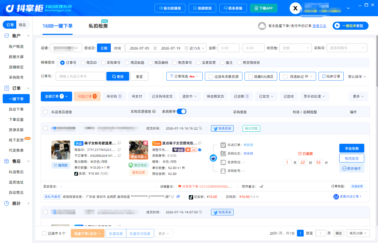The image size is (378, 243).
Task: Copy the 商品ID value
Action: [119, 149]
